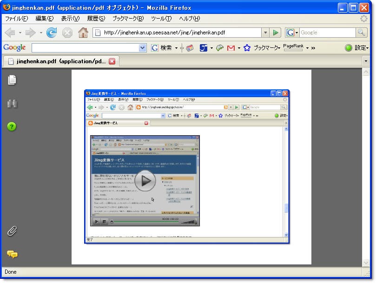Open the Pages panel icon in PDF sidebar
The width and height of the screenshot is (376, 283).
pos(12,80)
